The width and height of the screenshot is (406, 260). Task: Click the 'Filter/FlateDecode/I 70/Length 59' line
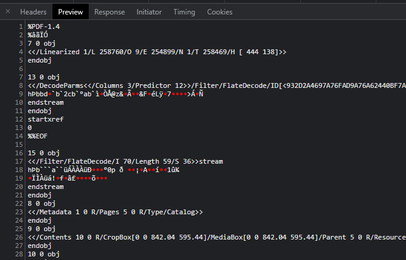click(125, 161)
